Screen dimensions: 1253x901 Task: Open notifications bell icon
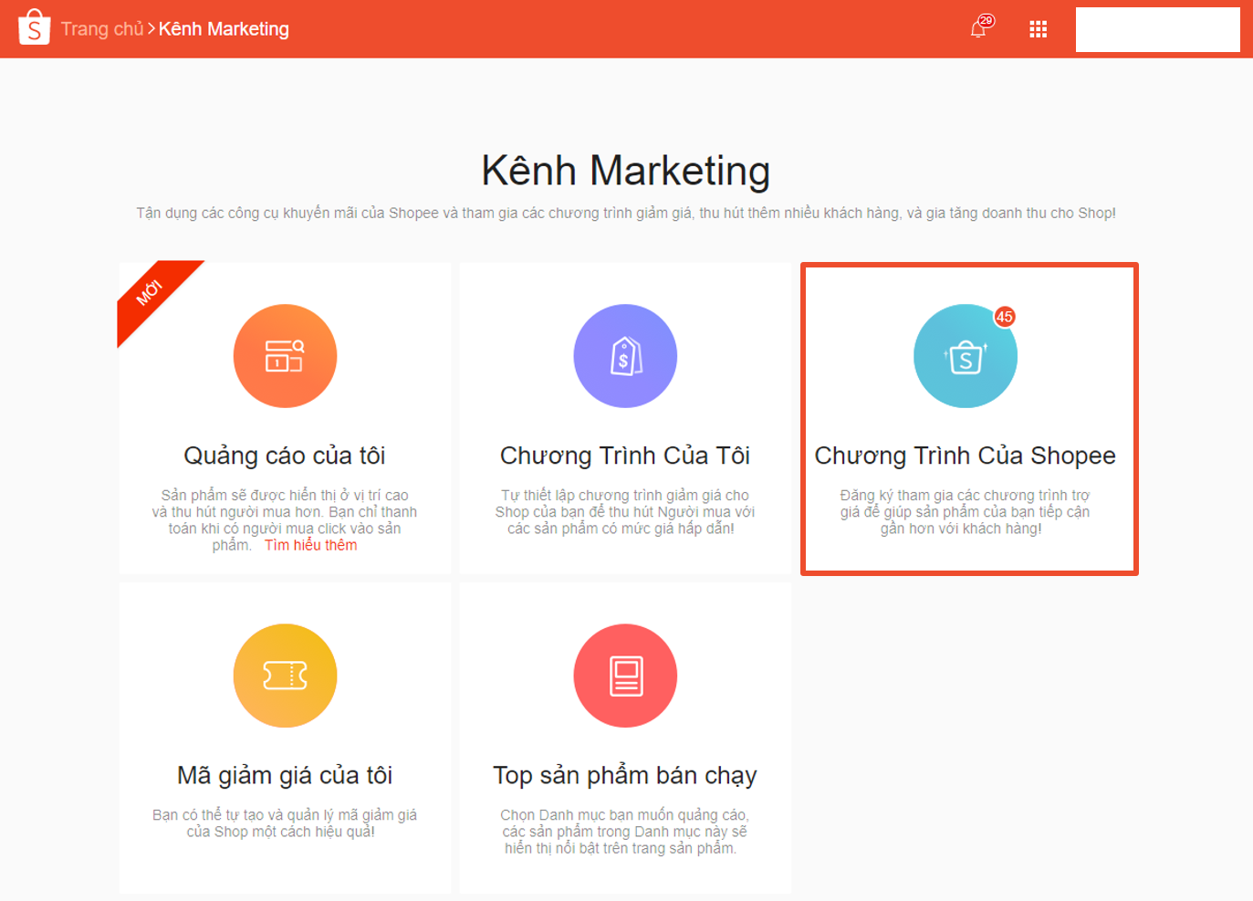click(978, 29)
